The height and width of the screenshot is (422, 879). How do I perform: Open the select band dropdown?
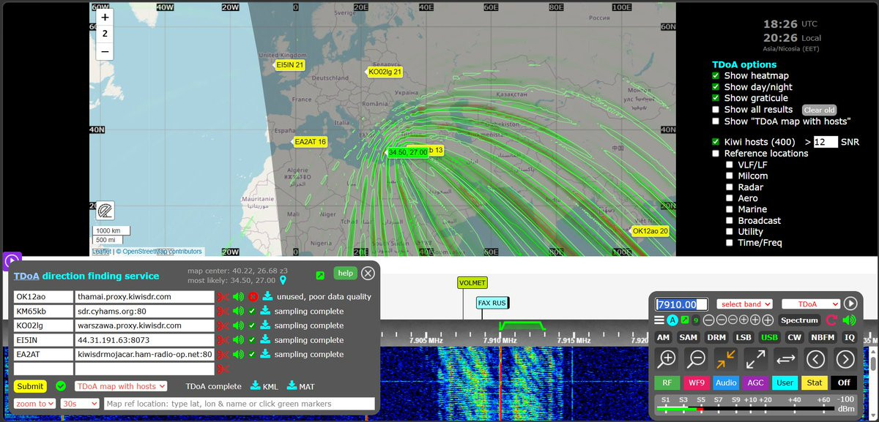coord(745,304)
